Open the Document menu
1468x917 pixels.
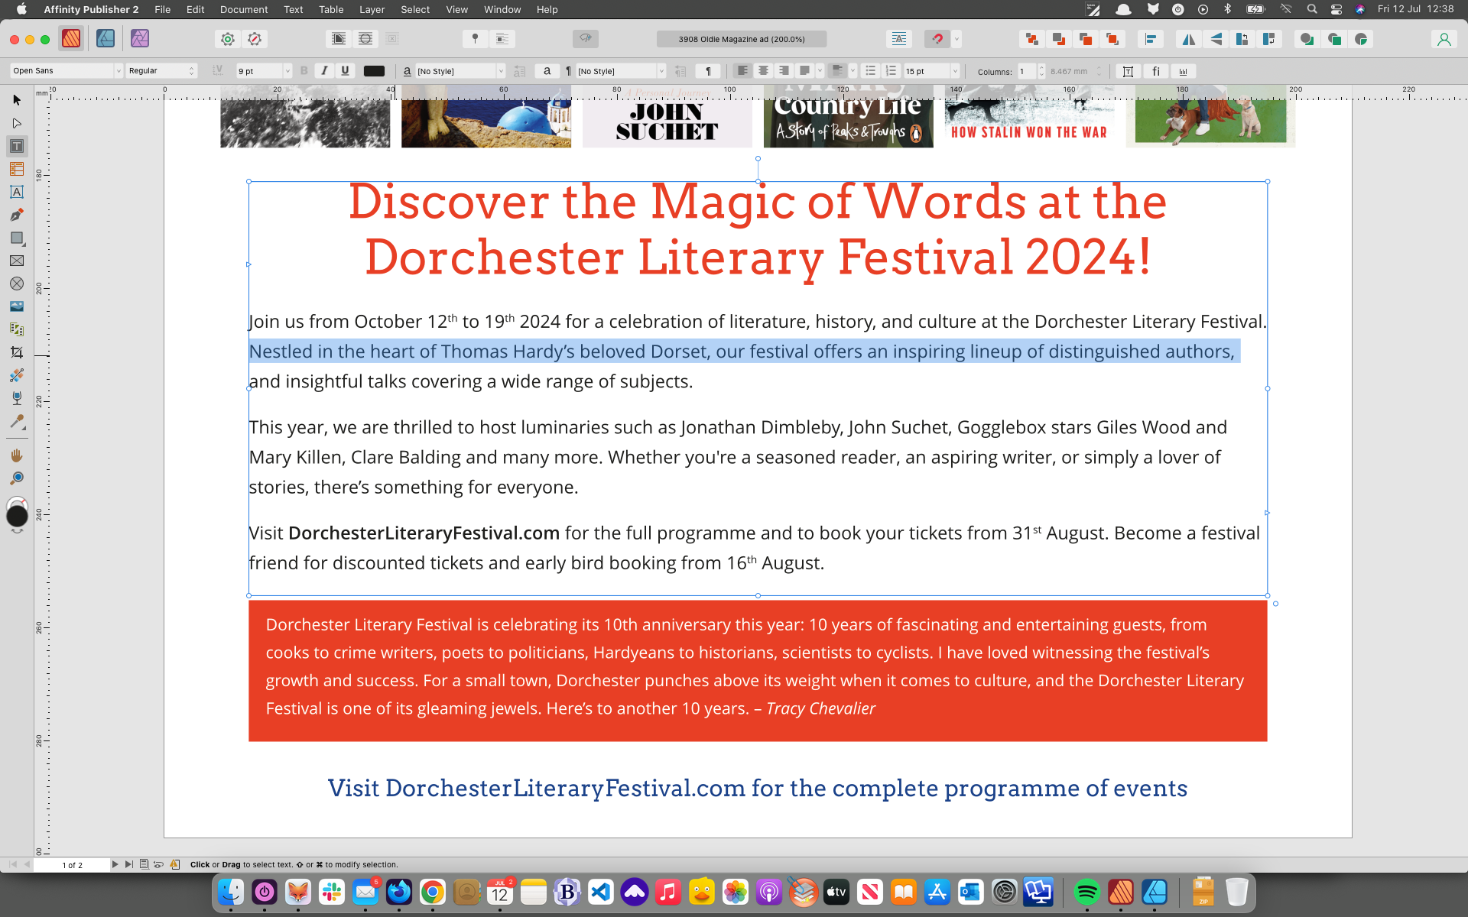coord(244,9)
